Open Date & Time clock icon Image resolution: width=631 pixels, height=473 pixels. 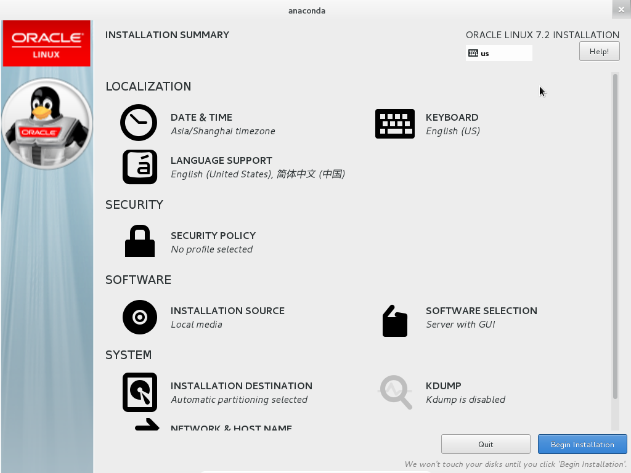pyautogui.click(x=139, y=123)
